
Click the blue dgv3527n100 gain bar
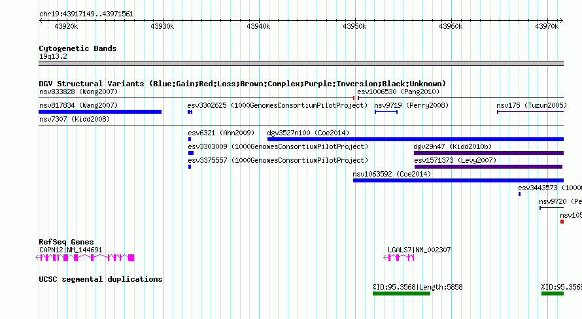(x=415, y=139)
